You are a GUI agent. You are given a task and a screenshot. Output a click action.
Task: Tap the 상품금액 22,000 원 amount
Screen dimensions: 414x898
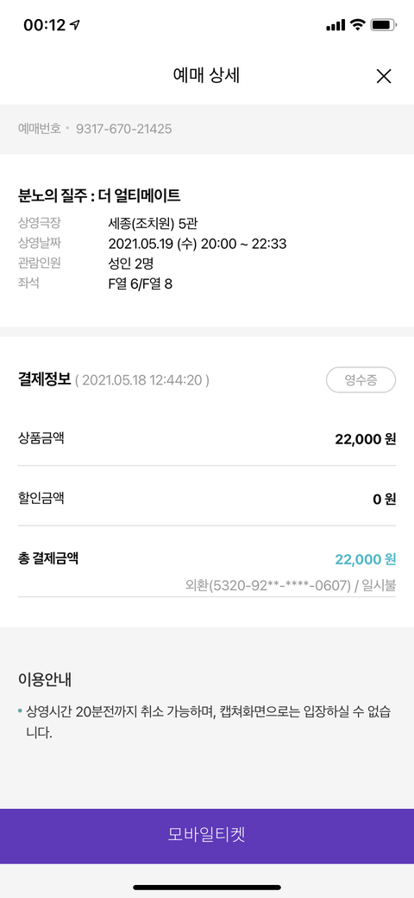coord(366,439)
